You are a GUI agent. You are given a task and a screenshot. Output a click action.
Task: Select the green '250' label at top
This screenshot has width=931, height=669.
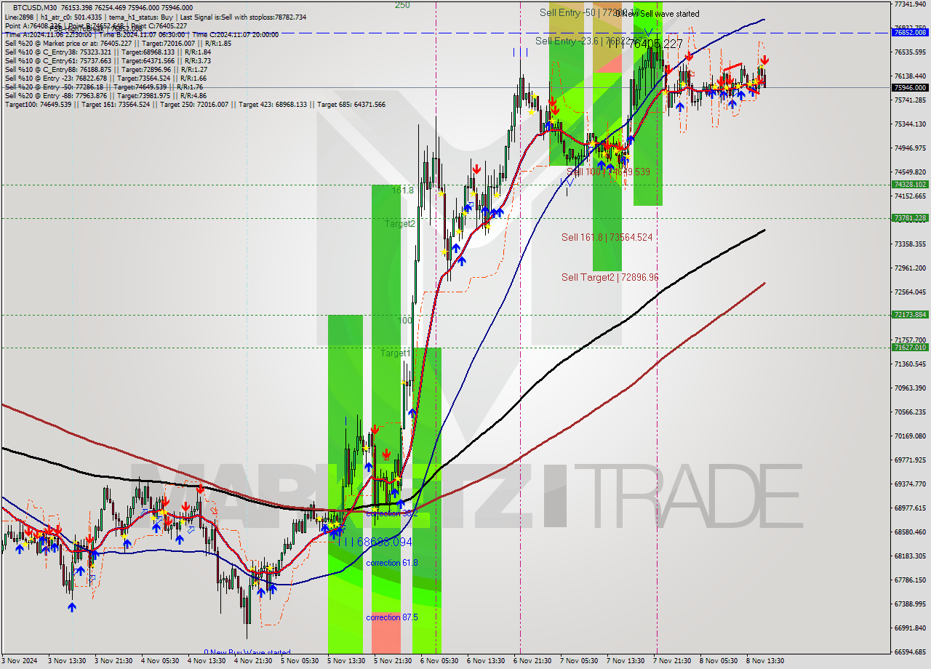coord(402,5)
